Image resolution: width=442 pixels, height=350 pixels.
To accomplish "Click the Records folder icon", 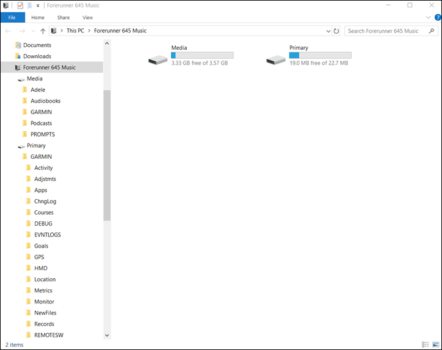I will (x=29, y=324).
